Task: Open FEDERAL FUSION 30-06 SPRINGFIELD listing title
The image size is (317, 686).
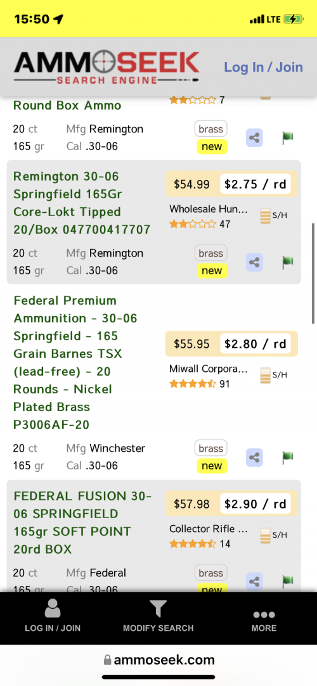Action: pyautogui.click(x=82, y=523)
